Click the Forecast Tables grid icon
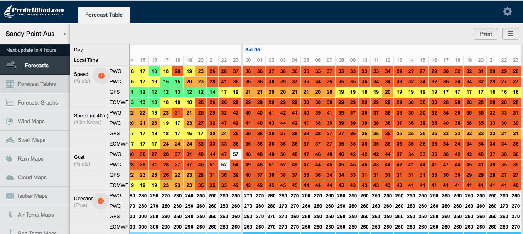The width and height of the screenshot is (523, 234). pos(10,84)
